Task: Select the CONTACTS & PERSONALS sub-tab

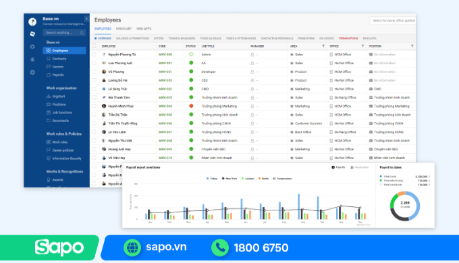Action: [x=277, y=38]
